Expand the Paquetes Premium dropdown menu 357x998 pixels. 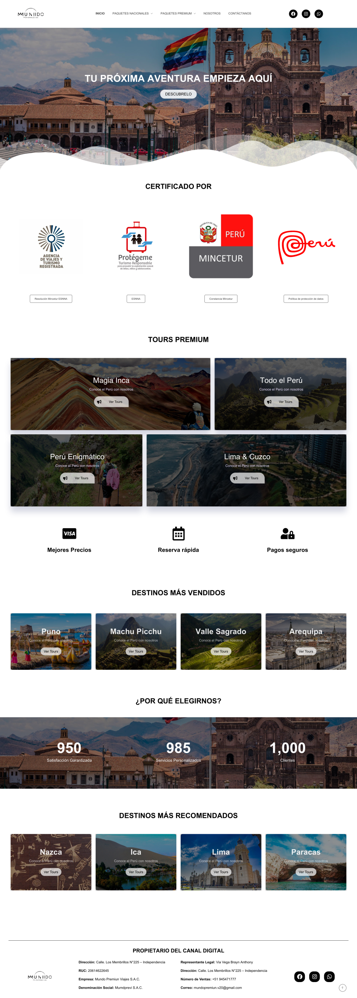(178, 14)
